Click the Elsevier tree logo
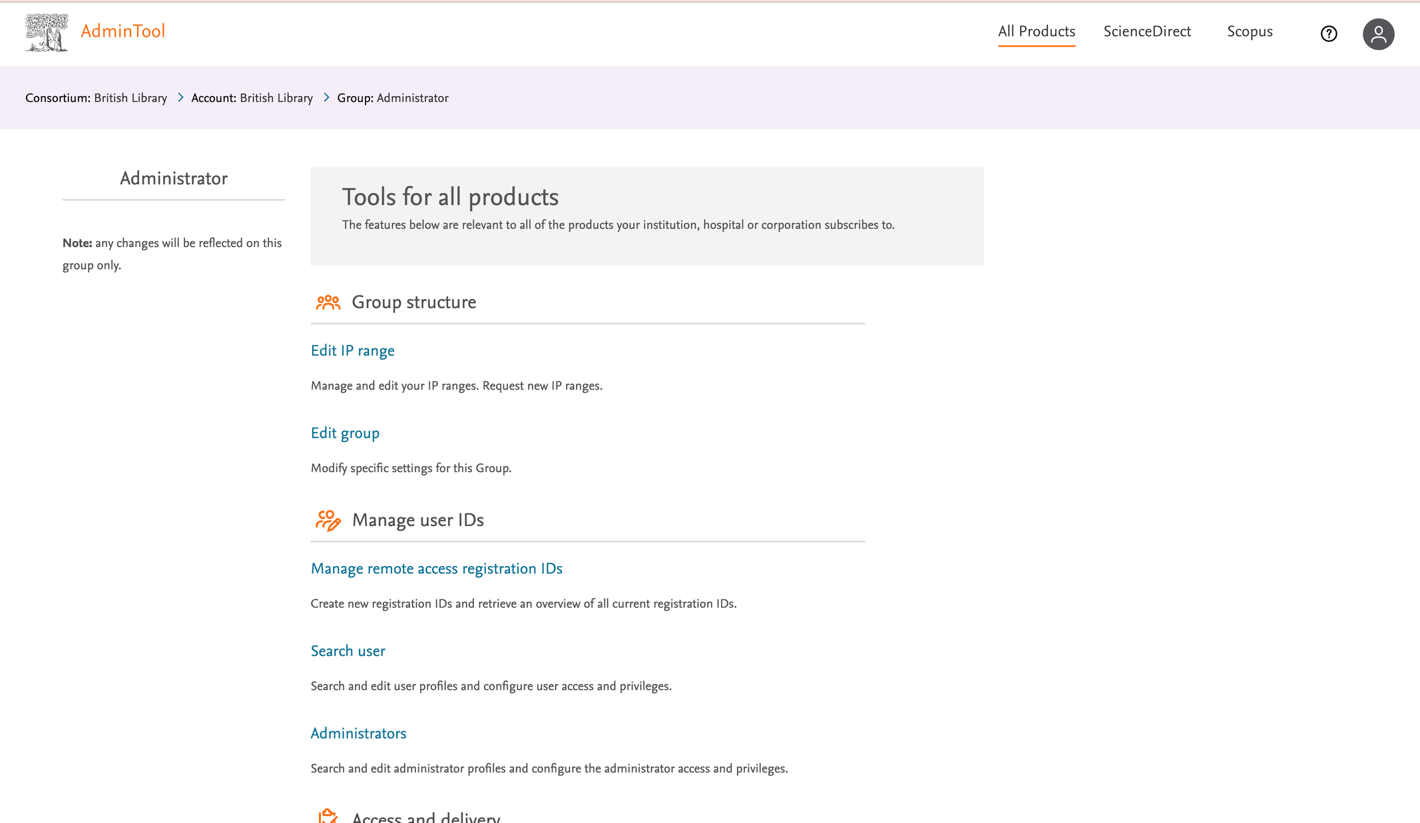The image size is (1420, 823). (46, 32)
